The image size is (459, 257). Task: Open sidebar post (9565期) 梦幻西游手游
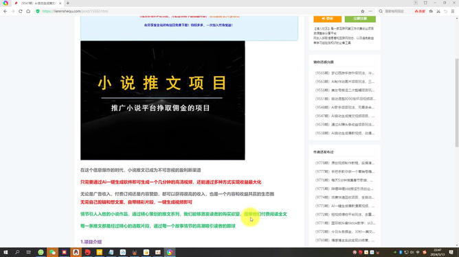344,73
